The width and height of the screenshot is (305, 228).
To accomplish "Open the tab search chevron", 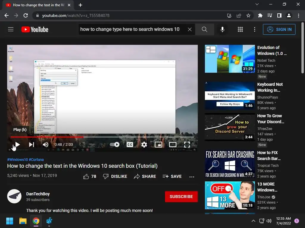I will 257,4.
